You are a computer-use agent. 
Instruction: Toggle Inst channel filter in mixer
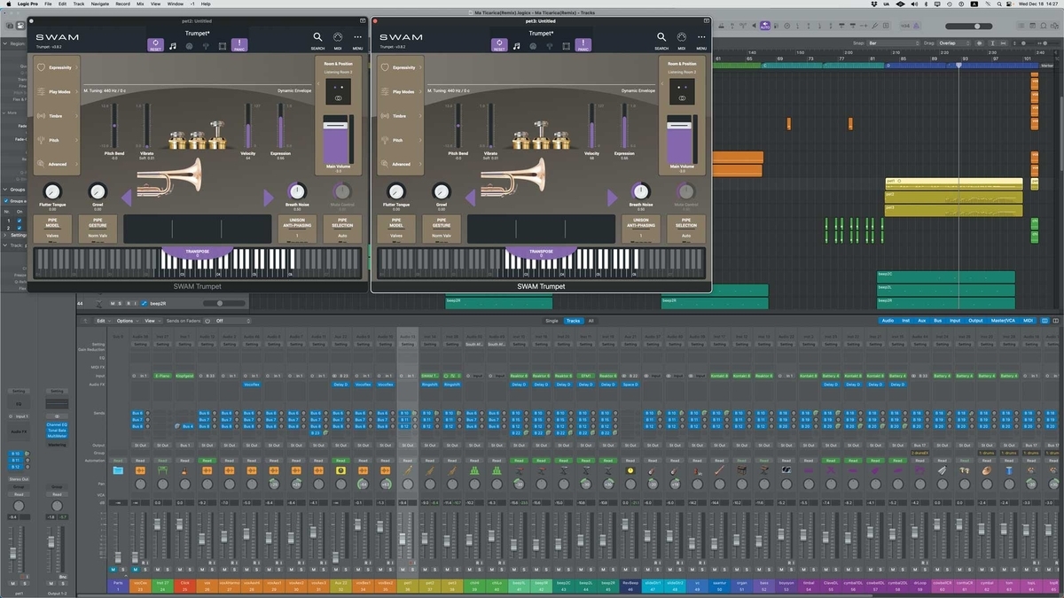click(905, 321)
